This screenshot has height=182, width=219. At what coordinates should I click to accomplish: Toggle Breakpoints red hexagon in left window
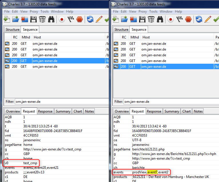point(80,19)
